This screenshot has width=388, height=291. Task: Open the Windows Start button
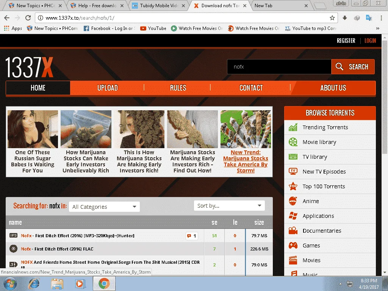(x=10, y=284)
